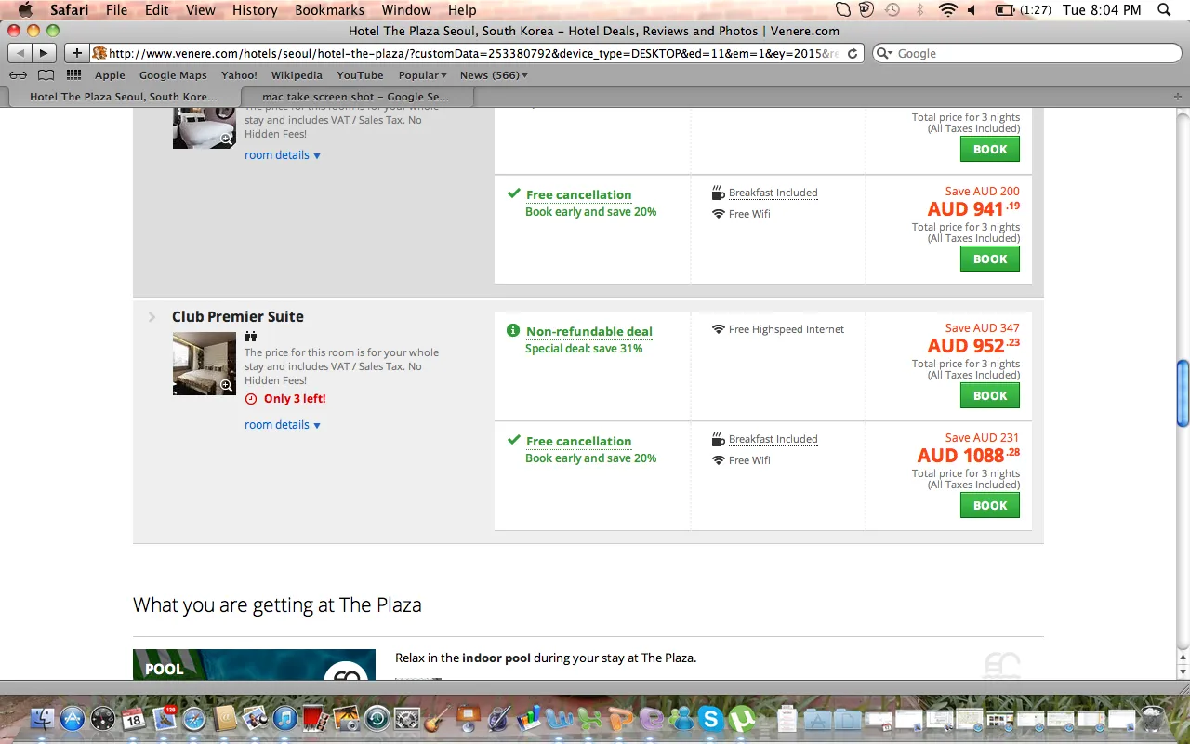Go back with the Safari back arrow
Screen dimensions: 1190x744
[x=20, y=53]
